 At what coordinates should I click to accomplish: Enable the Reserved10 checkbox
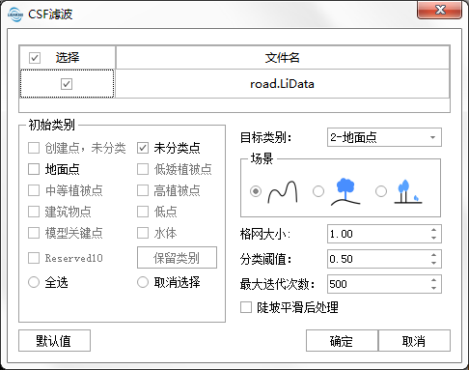34,258
